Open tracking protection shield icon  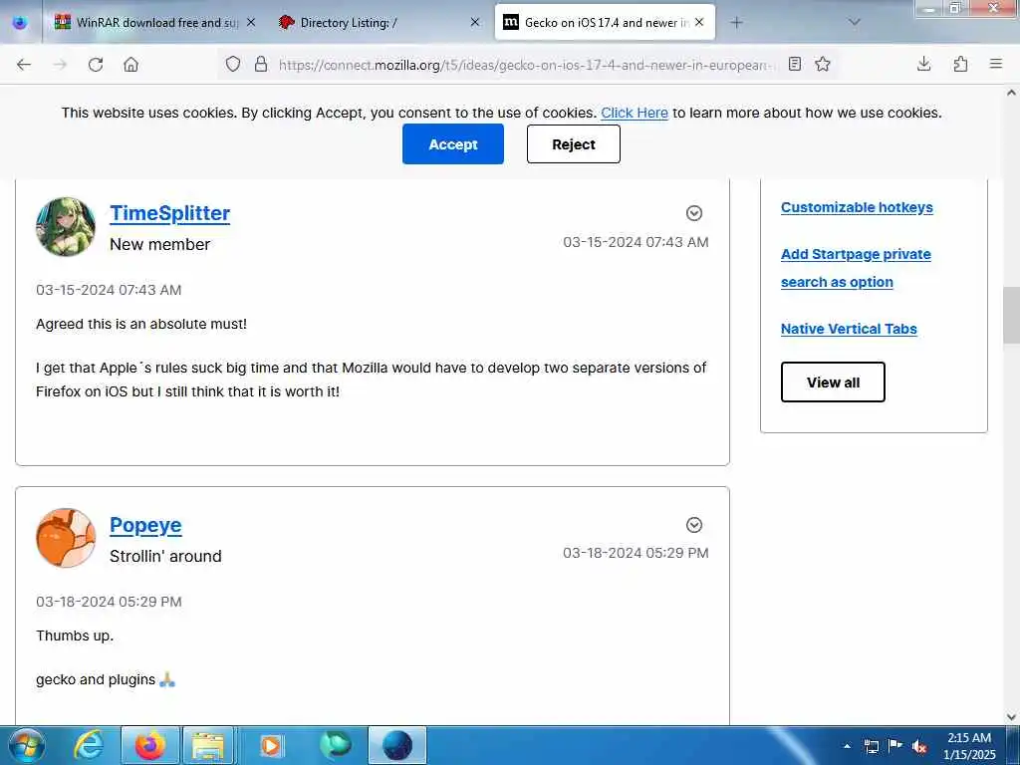233,64
